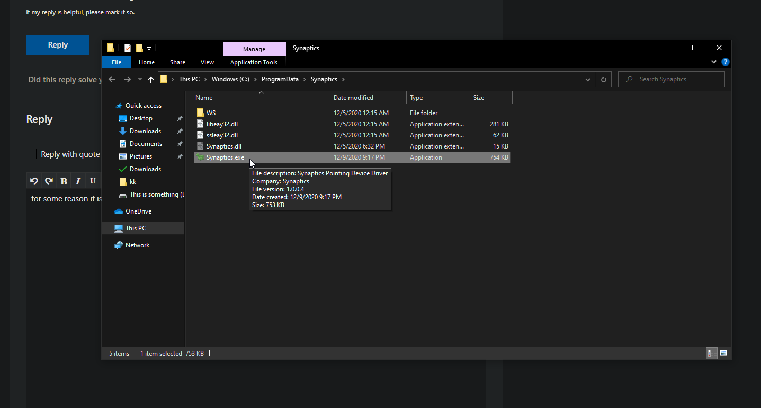Click the Forward navigation arrow in Explorer
This screenshot has height=408, width=761.
tap(127, 79)
